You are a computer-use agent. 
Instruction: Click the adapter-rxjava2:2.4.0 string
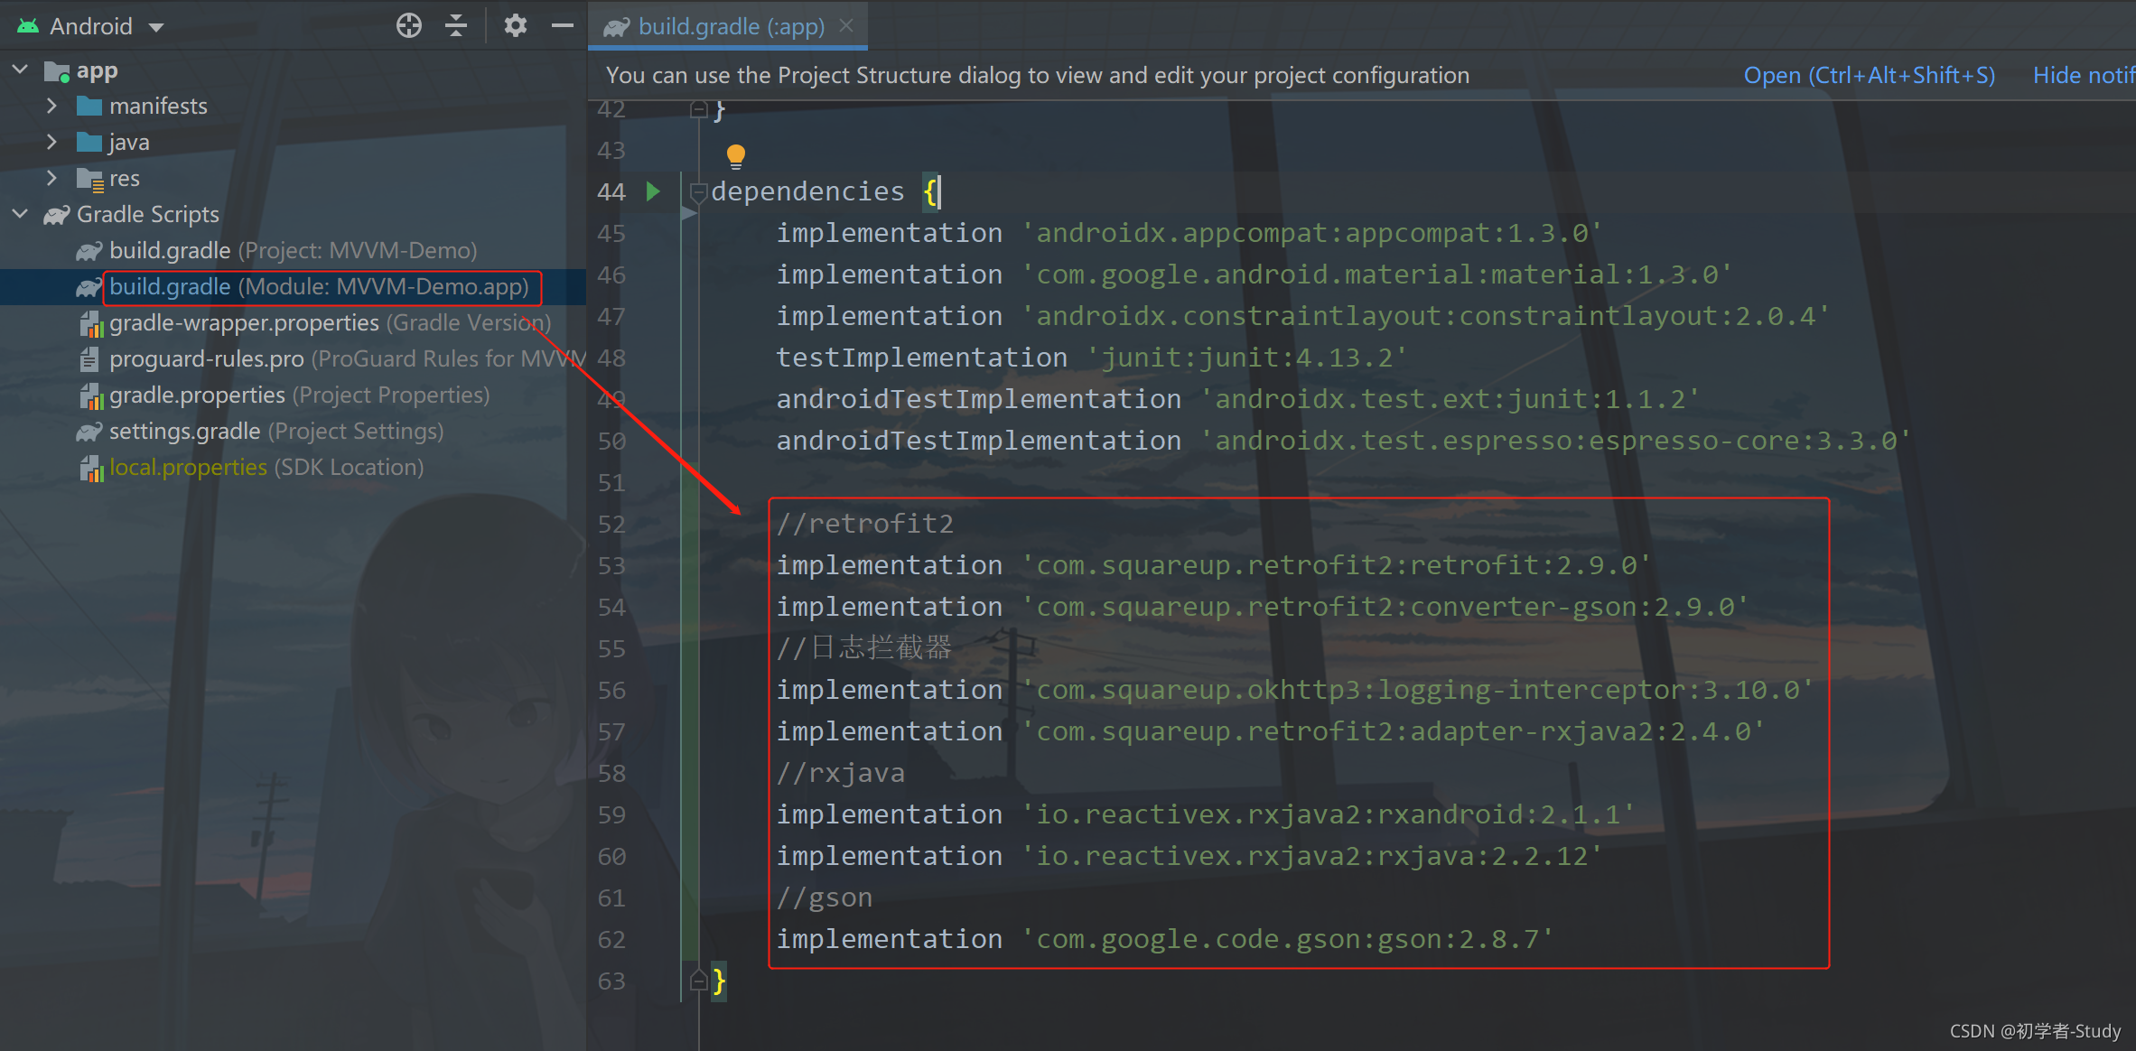point(1393,731)
